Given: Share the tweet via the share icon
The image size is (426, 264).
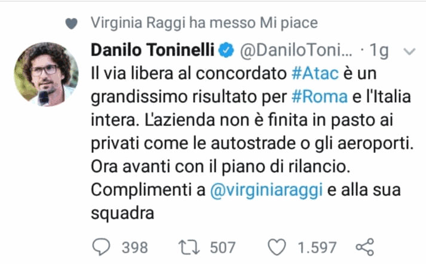Looking at the screenshot, I should pyautogui.click(x=364, y=247).
